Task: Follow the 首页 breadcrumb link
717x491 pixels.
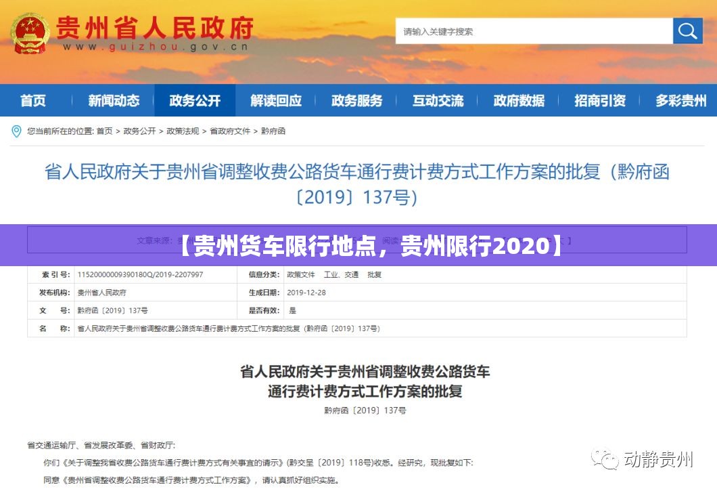Action: 104,131
